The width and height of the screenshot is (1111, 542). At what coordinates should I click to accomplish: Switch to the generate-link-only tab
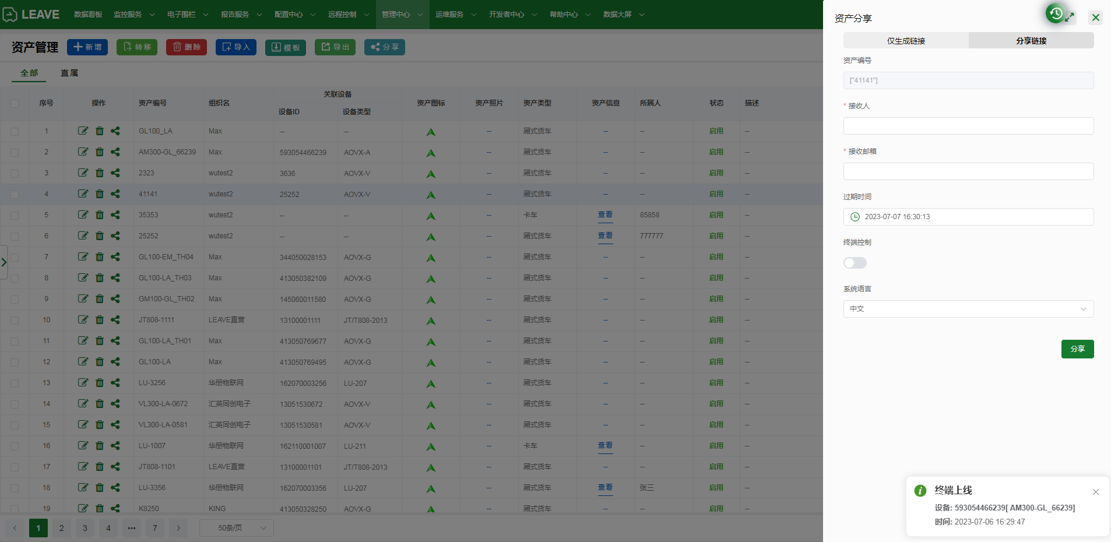click(x=906, y=41)
